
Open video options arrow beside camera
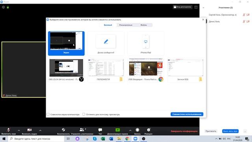(40, 131)
